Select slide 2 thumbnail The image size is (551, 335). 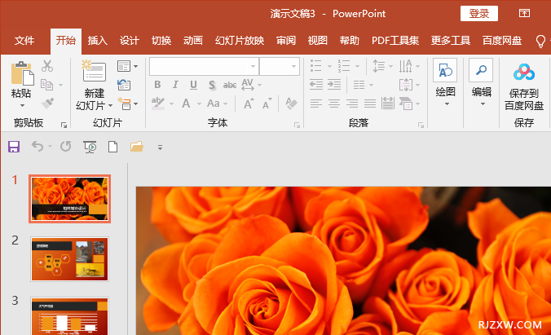point(69,259)
